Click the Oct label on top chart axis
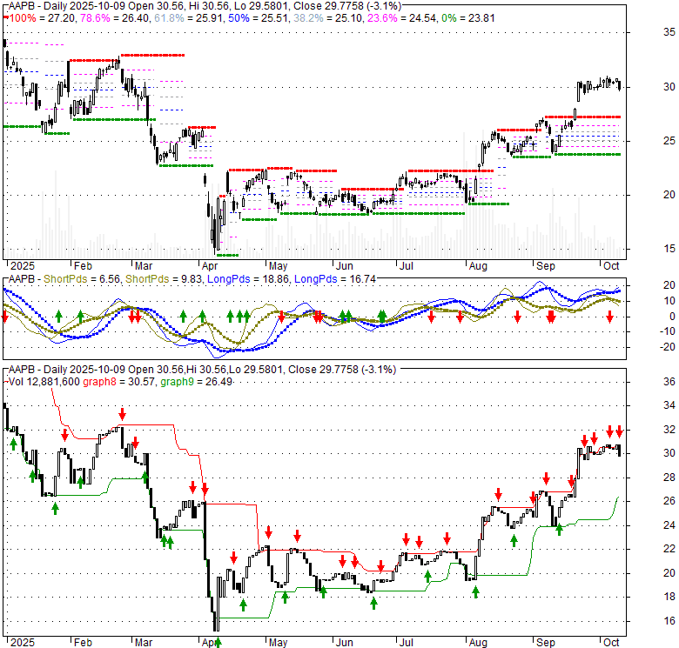The height and width of the screenshot is (648, 679). 611,266
